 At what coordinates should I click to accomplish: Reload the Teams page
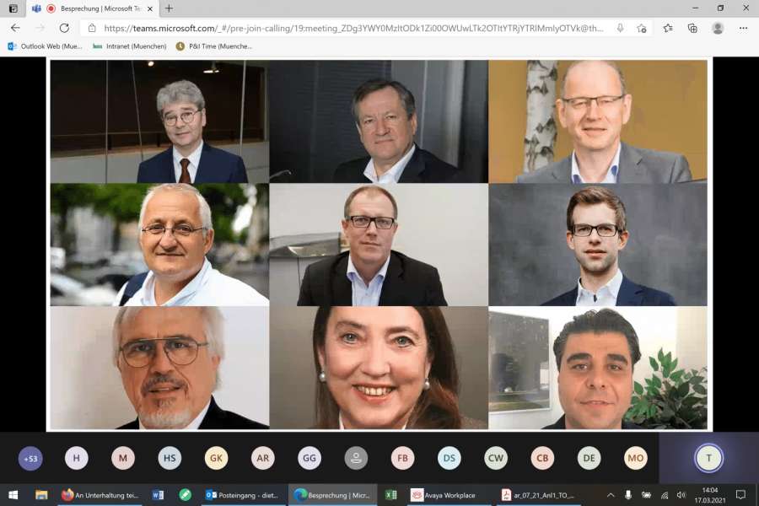64,28
